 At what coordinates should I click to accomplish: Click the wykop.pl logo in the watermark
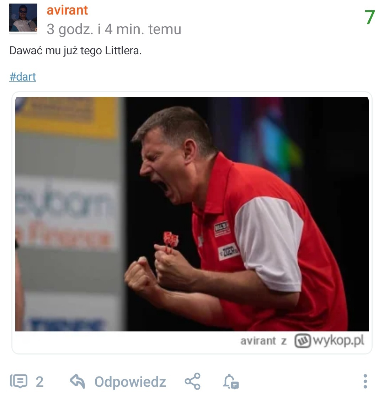point(329,340)
